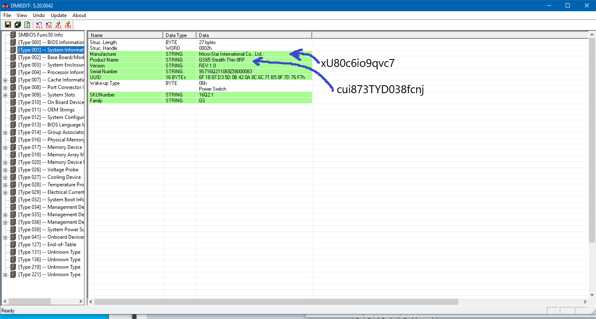596x319 pixels.
Task: Click the Data Type column header
Action: 179,35
